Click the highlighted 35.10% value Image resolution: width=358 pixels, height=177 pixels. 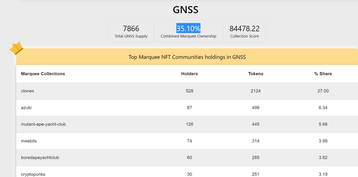tap(188, 29)
